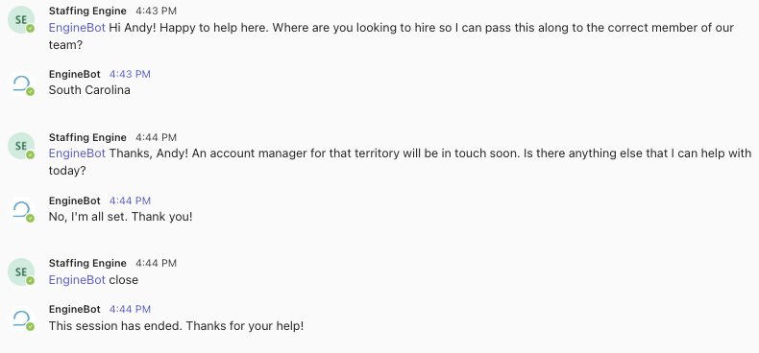This screenshot has height=353, width=759.
Task: Click EngineBot sender name above South Carolina
Action: (75, 74)
